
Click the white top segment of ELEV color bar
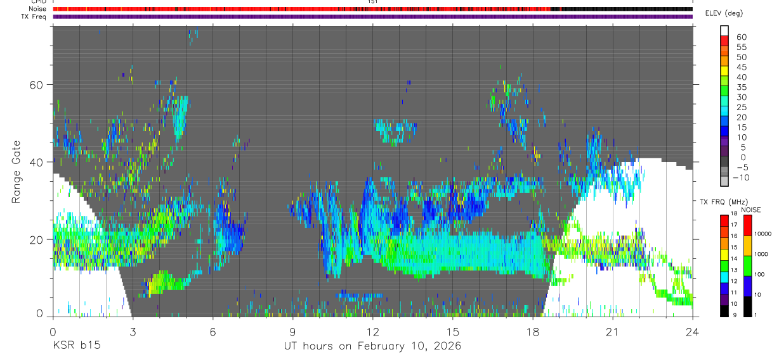(x=725, y=30)
